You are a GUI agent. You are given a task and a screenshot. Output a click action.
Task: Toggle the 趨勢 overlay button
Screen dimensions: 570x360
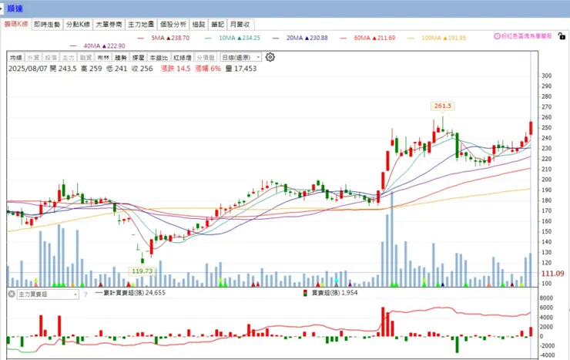[121, 58]
